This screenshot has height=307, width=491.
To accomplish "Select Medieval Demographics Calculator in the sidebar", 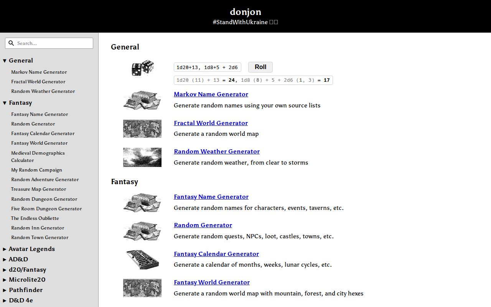I will point(38,157).
